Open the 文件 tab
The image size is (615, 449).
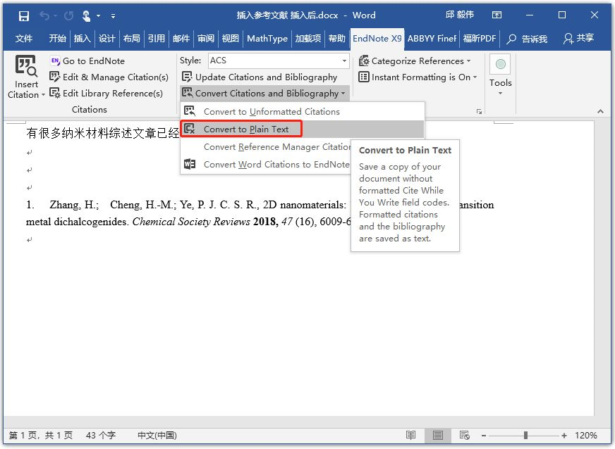[x=24, y=39]
